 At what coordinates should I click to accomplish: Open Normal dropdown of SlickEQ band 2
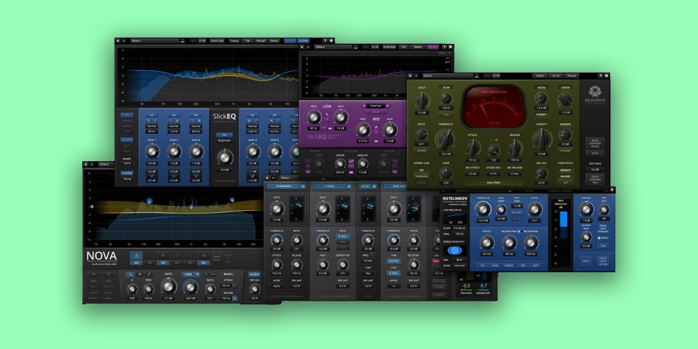click(x=174, y=126)
